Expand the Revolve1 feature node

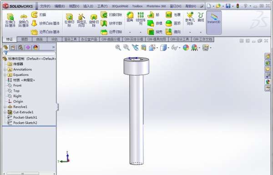[x=5, y=107]
